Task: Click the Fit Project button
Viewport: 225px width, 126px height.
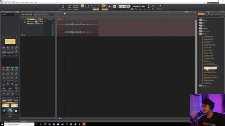Action: [69, 9]
